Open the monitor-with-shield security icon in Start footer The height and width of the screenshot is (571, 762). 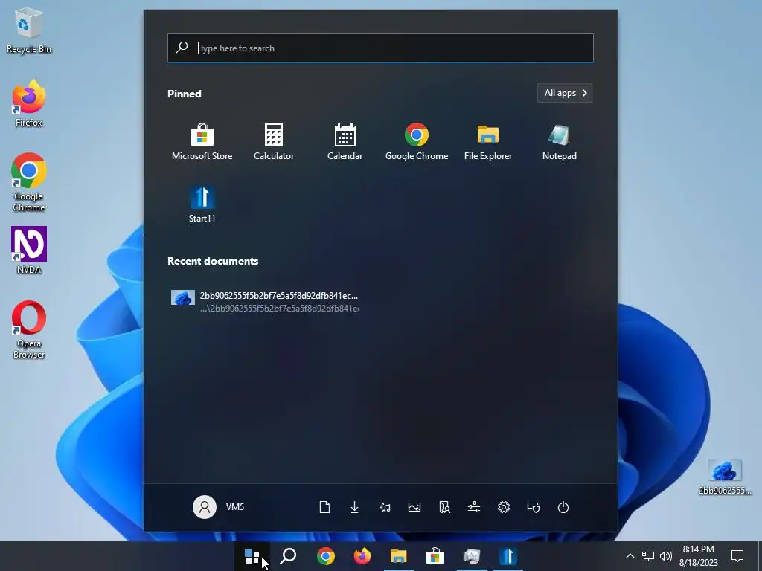[534, 507]
